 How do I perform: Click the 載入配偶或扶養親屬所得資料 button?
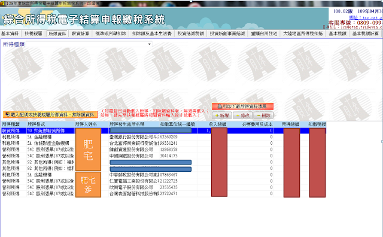(x=50, y=114)
